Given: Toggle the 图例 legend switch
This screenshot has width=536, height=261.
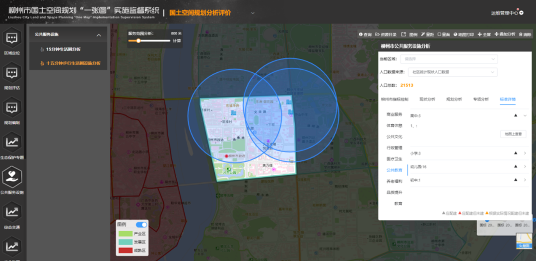Looking at the screenshot, I should 141,224.
